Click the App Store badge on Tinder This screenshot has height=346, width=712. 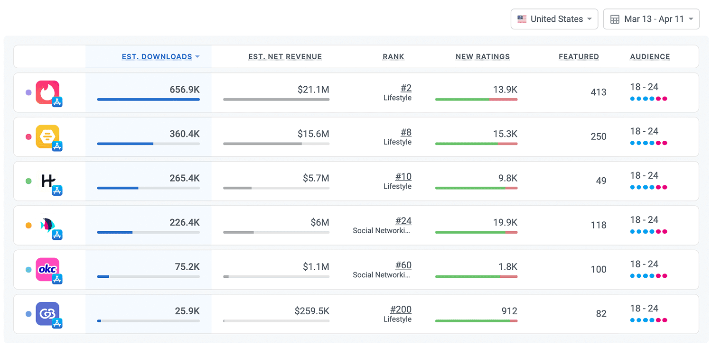pyautogui.click(x=57, y=101)
